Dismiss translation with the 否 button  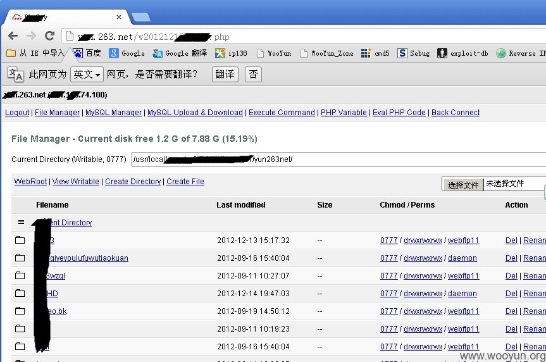pyautogui.click(x=253, y=74)
